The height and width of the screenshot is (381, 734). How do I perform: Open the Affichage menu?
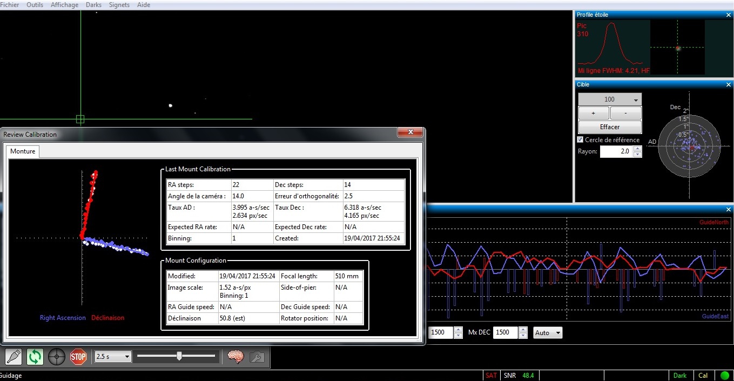[64, 5]
